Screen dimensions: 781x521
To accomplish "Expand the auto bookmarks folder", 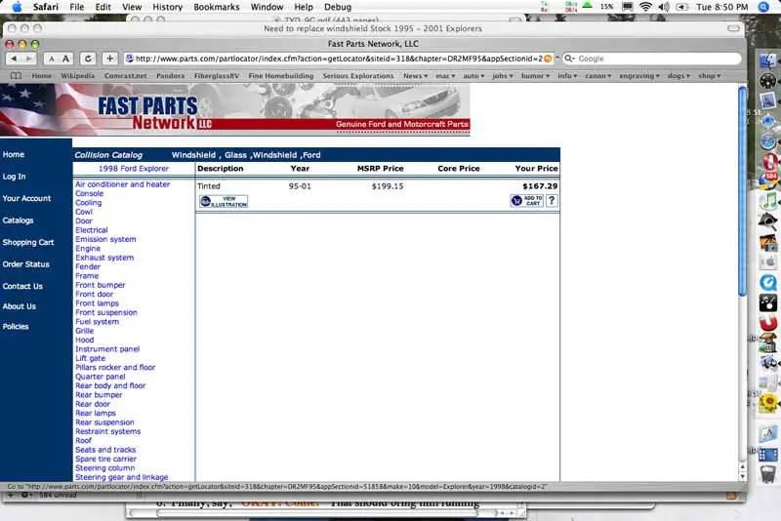I will tap(473, 76).
